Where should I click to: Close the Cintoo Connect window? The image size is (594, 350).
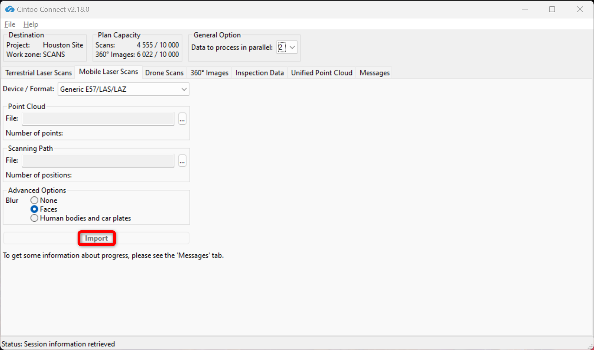(580, 9)
